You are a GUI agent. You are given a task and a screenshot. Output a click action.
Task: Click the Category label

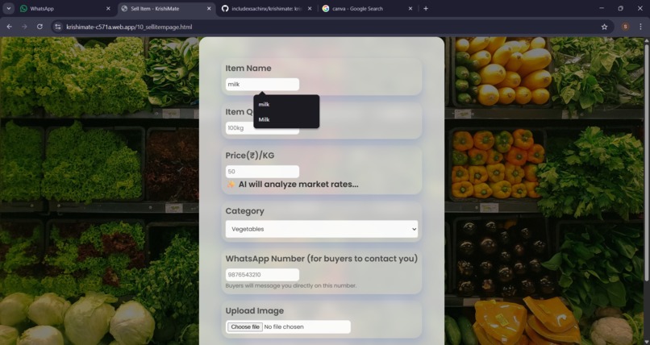pos(244,211)
